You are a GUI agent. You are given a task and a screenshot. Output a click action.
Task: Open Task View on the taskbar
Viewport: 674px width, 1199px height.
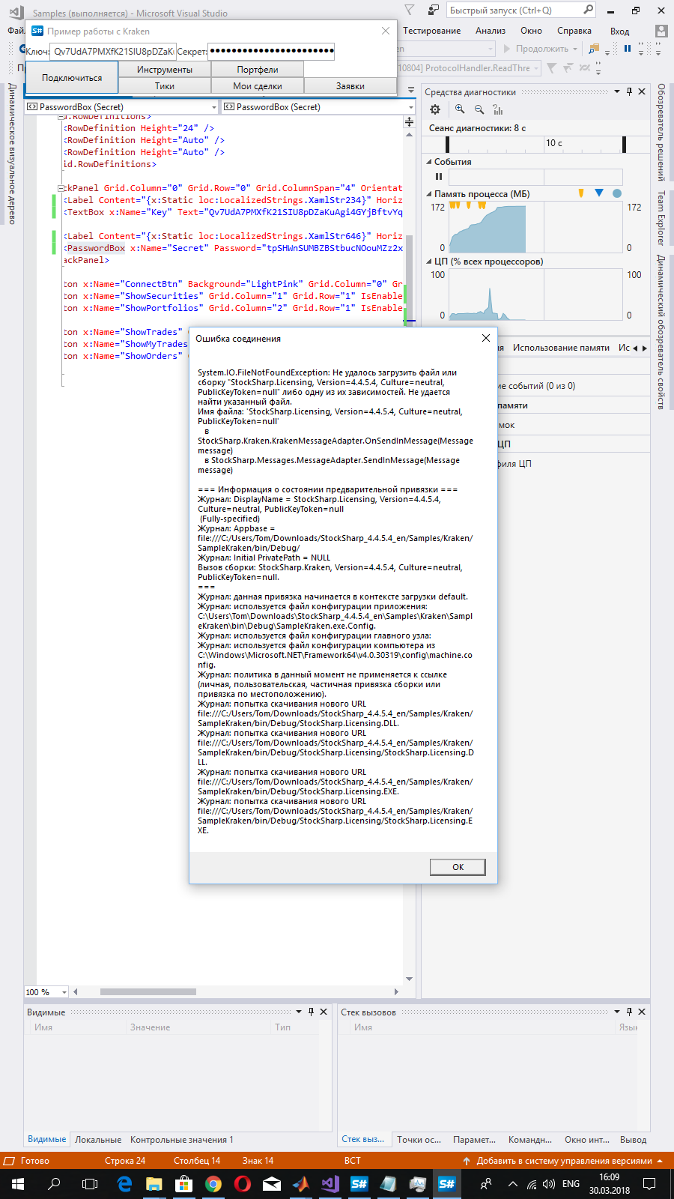[90, 1184]
